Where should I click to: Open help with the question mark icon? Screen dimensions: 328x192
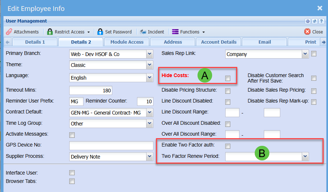321,21
